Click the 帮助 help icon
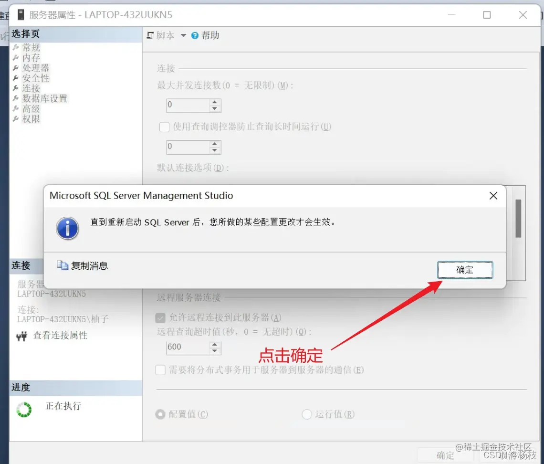 pos(195,35)
